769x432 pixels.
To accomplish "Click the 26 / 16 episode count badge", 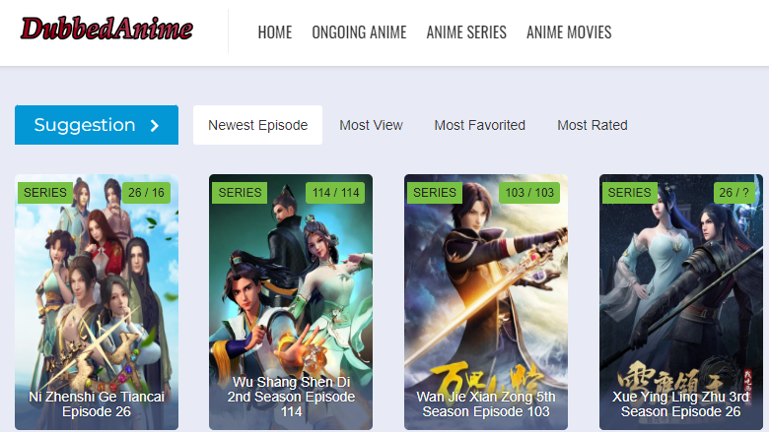I will [146, 193].
